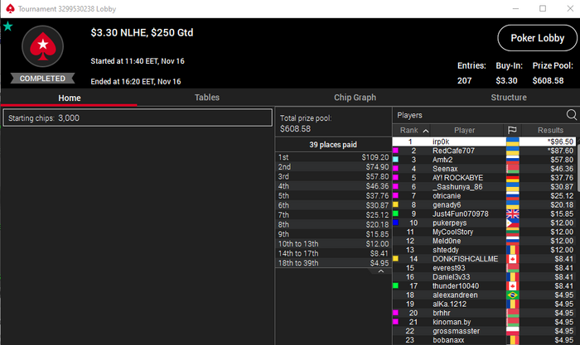The image size is (580, 345).
Task: Click the flag next to DONKFISHCALLME
Action: pyautogui.click(x=512, y=259)
